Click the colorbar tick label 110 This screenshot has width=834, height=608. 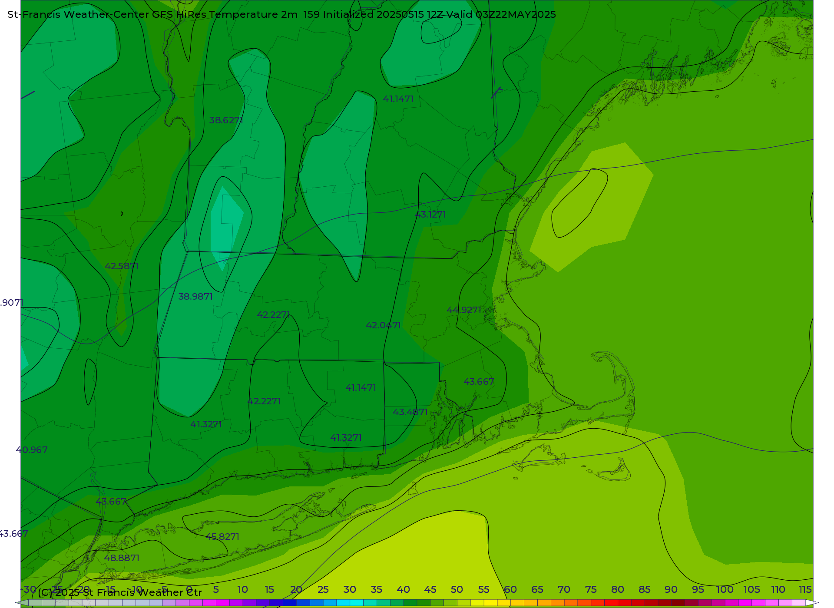click(778, 590)
